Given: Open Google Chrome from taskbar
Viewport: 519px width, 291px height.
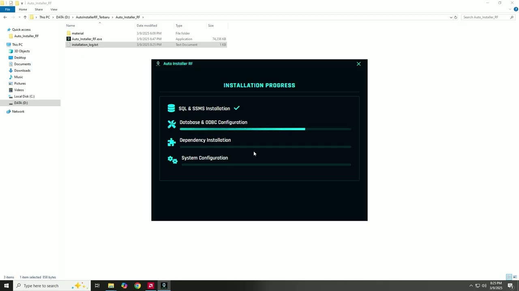Looking at the screenshot, I should pyautogui.click(x=137, y=286).
